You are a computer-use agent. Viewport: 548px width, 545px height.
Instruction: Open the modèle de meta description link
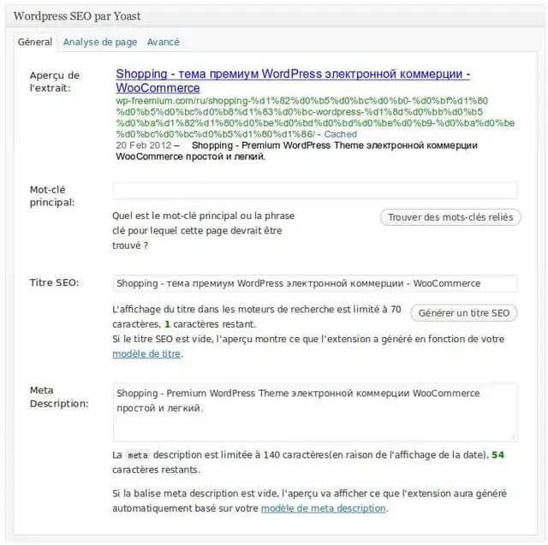tap(324, 508)
